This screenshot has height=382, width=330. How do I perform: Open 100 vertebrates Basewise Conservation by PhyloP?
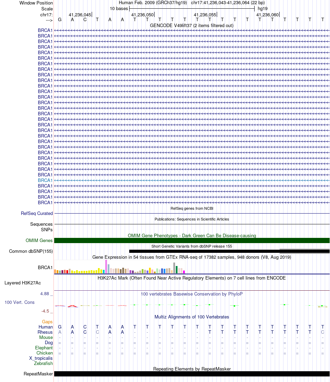click(191, 294)
